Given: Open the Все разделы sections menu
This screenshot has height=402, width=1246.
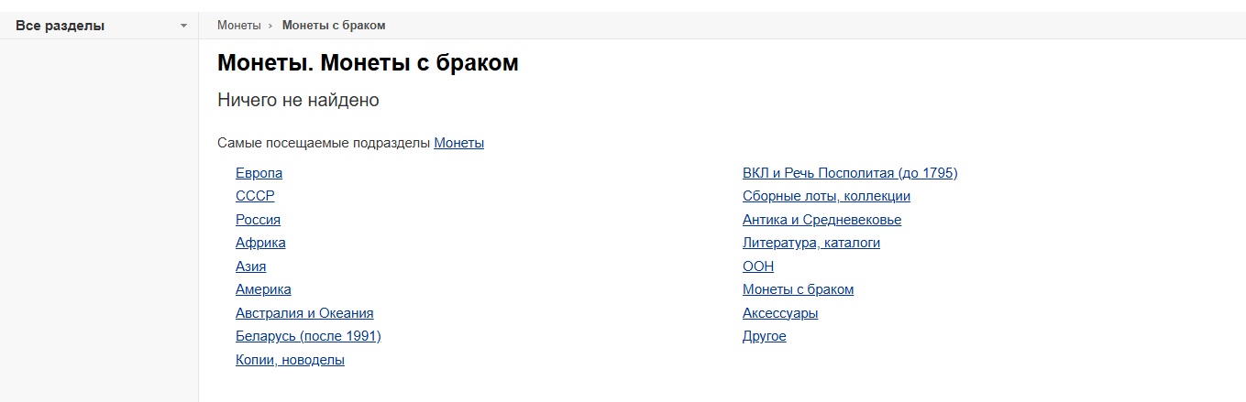Looking at the screenshot, I should (61, 26).
